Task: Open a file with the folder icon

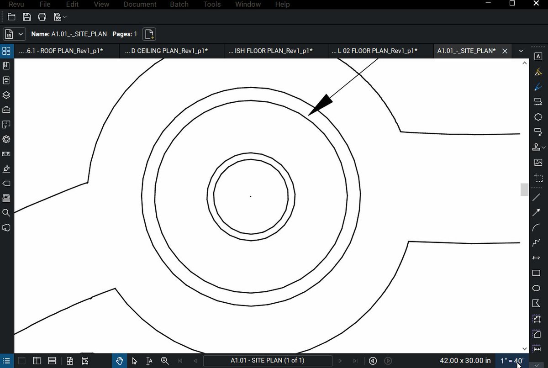Action: click(x=12, y=17)
